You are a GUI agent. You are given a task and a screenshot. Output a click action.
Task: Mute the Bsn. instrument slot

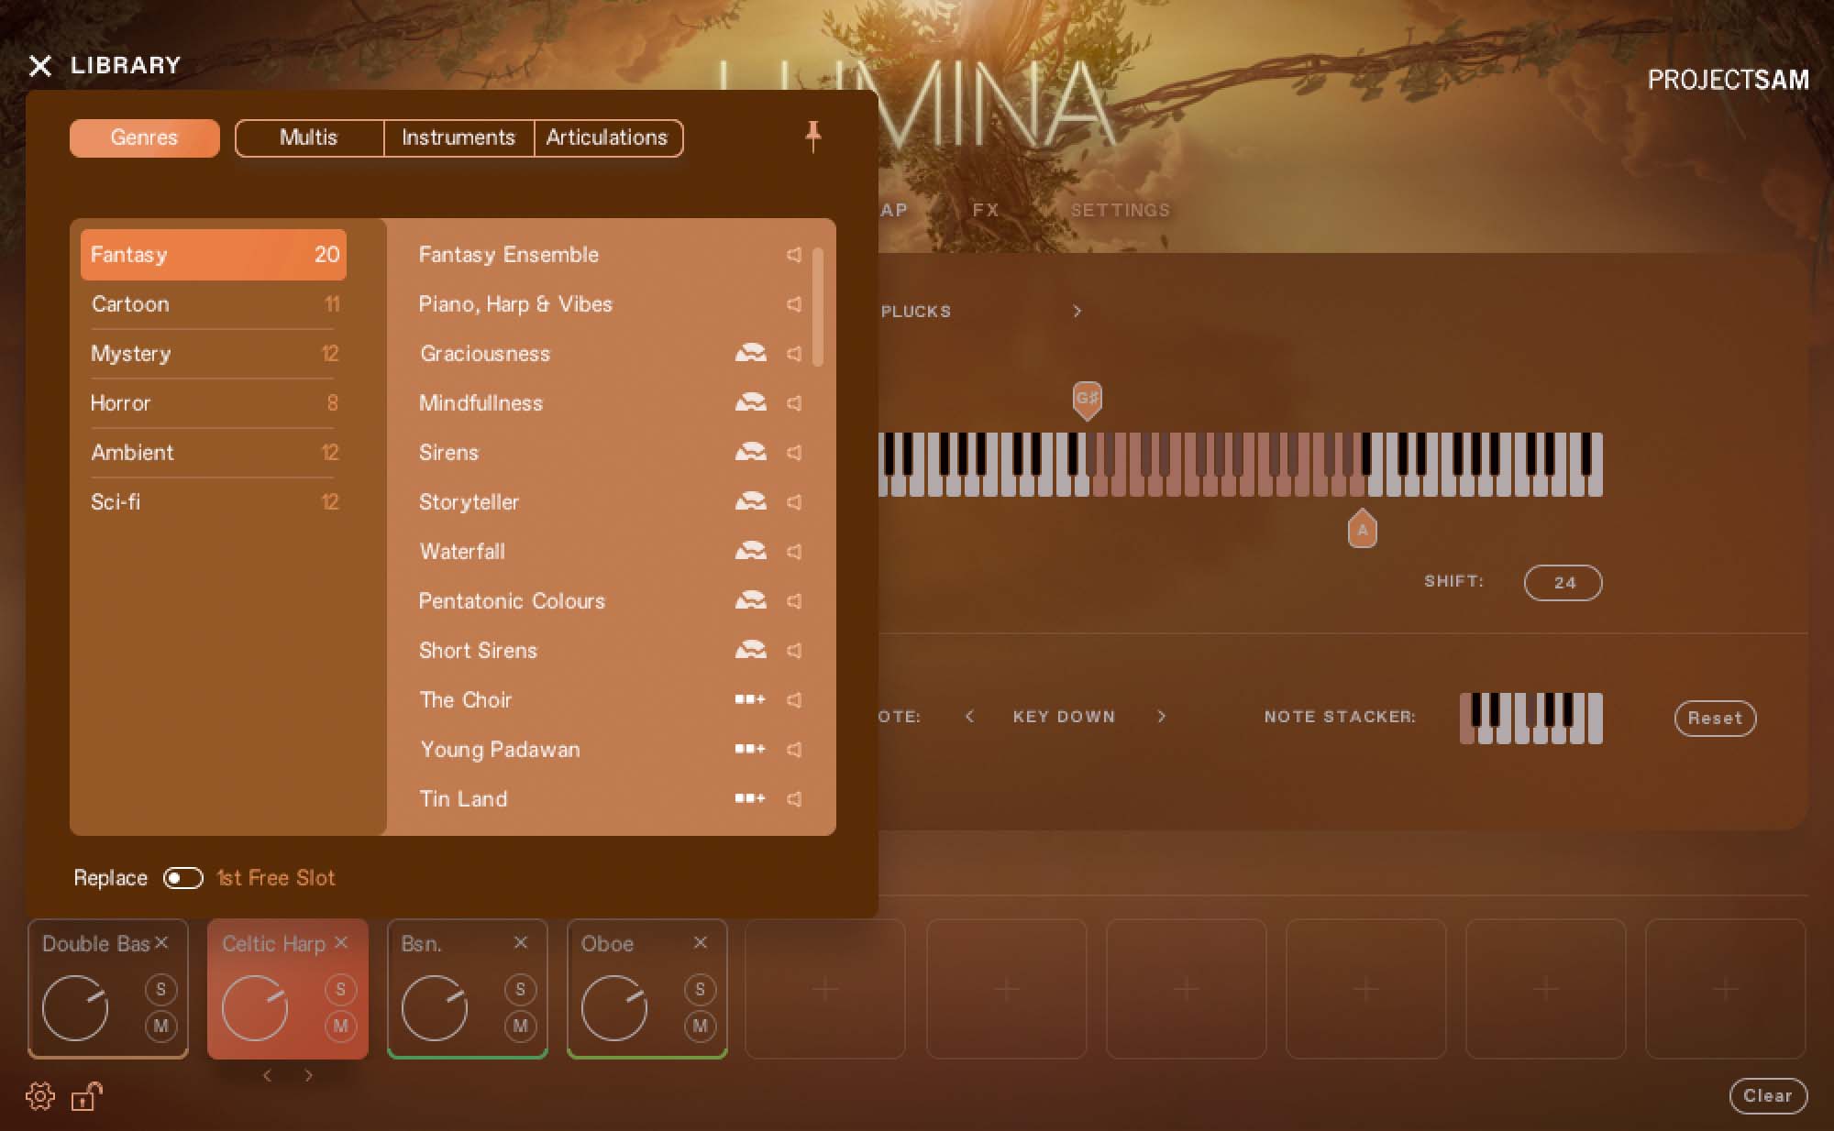(x=520, y=1026)
